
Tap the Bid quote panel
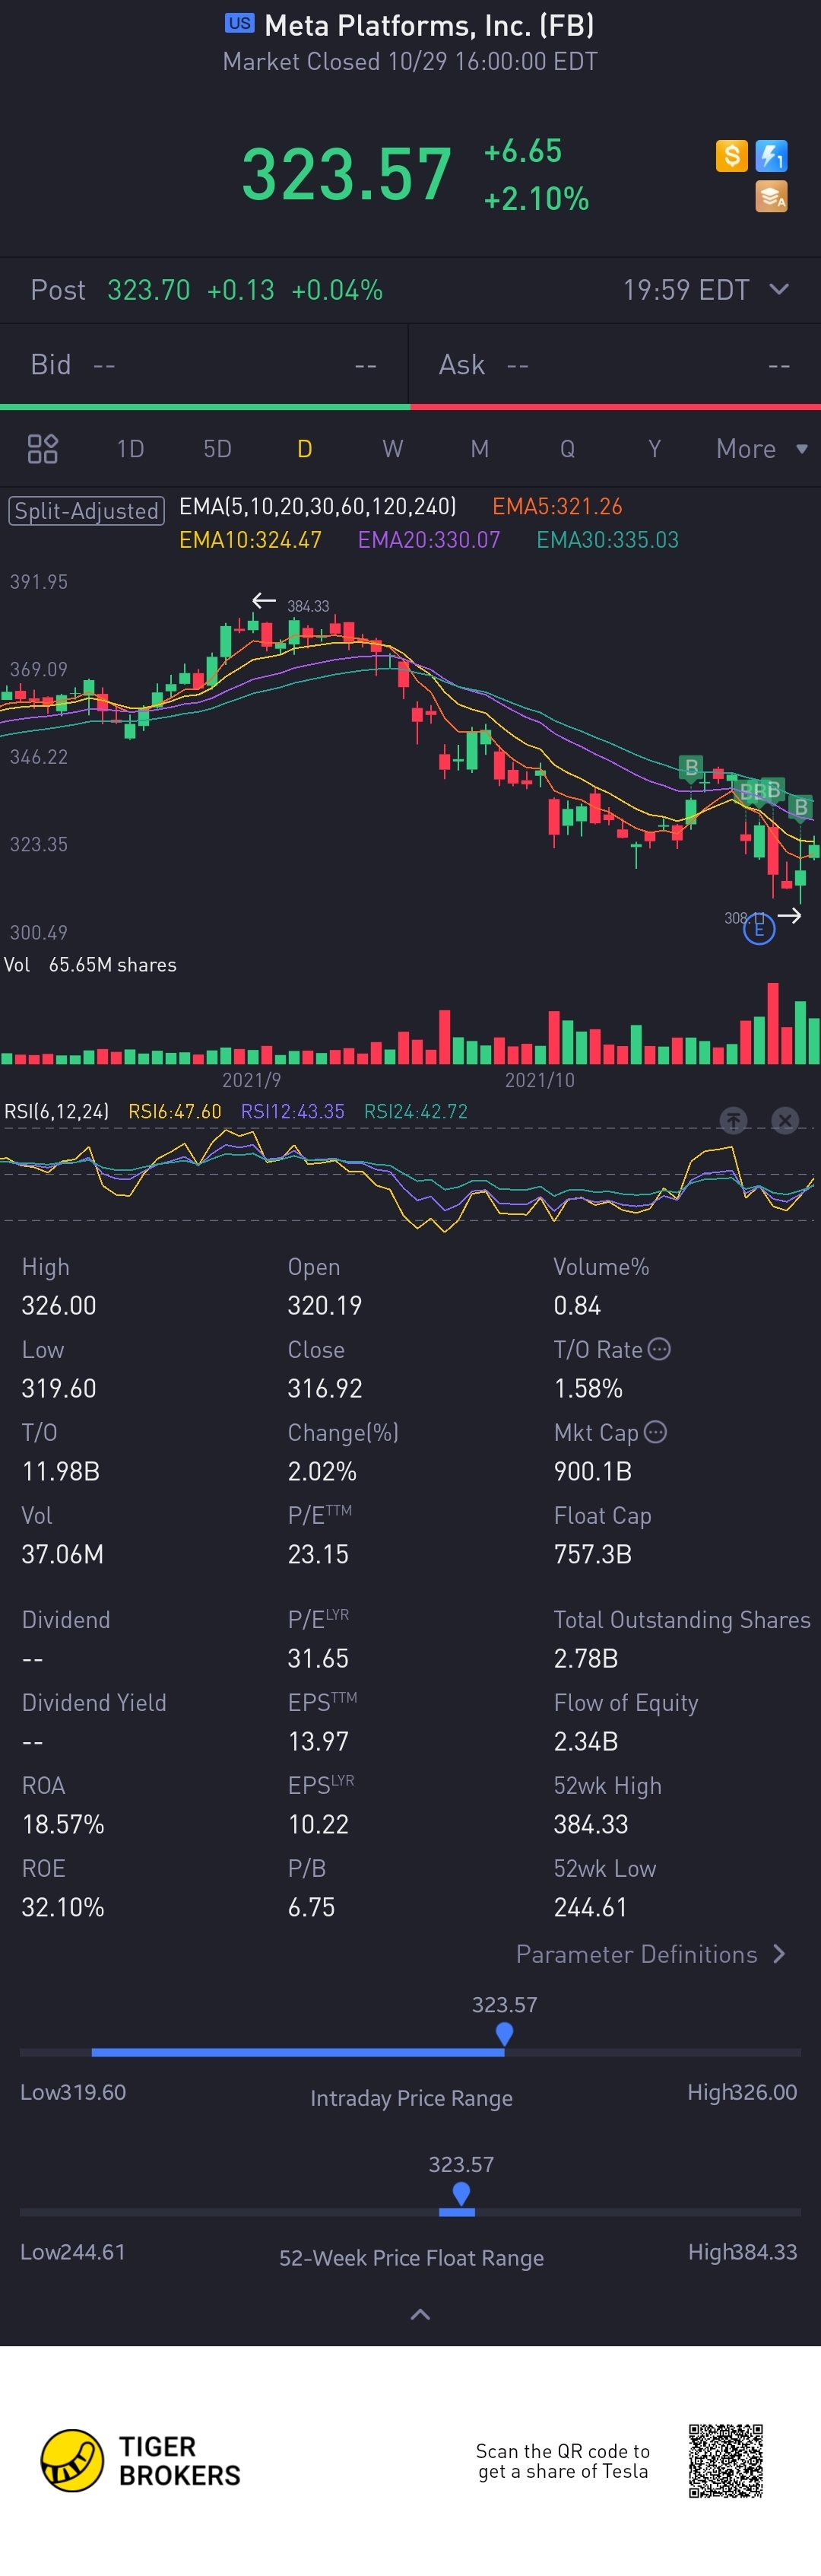[x=204, y=365]
